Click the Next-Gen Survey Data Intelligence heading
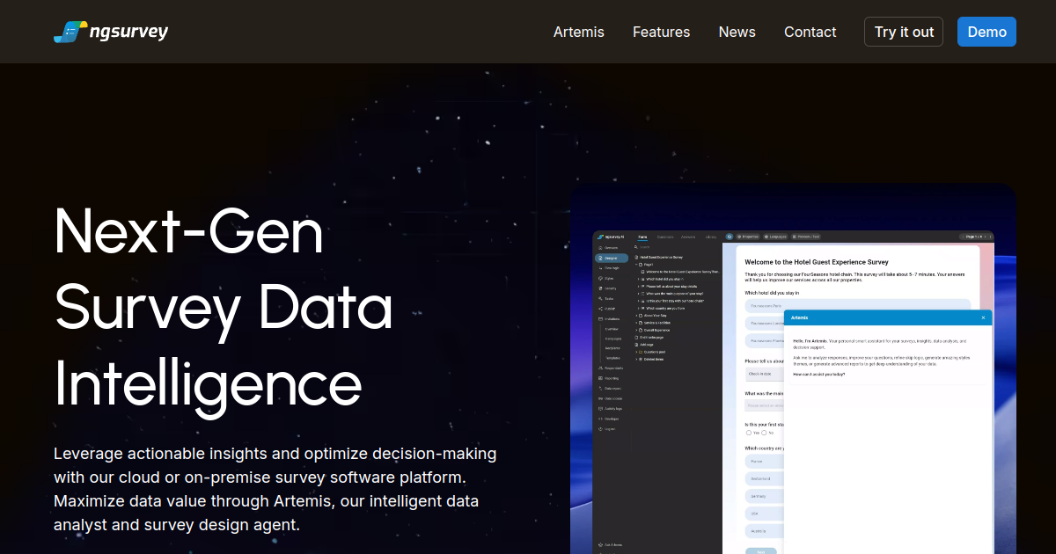This screenshot has height=554, width=1056. click(x=224, y=306)
